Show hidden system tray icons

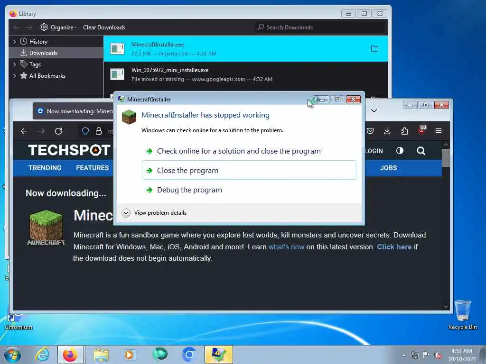click(403, 355)
